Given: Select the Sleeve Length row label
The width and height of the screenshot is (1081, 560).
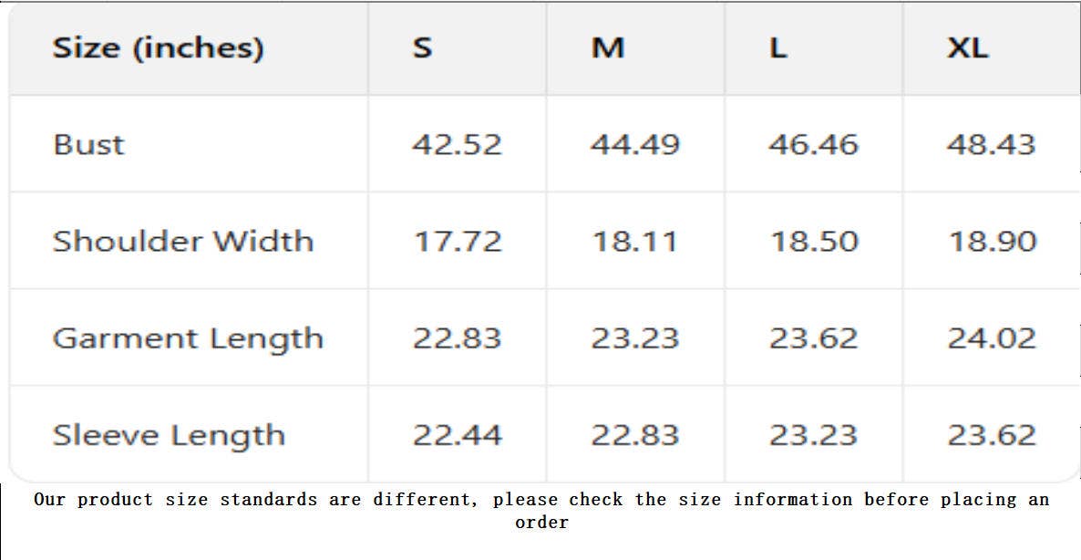Looking at the screenshot, I should click(x=169, y=435).
